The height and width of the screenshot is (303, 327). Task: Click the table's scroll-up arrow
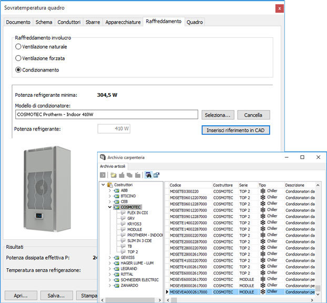pos(318,185)
